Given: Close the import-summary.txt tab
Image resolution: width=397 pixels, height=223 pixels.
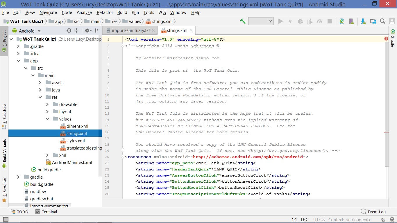Looking at the screenshot, I should coord(153,30).
